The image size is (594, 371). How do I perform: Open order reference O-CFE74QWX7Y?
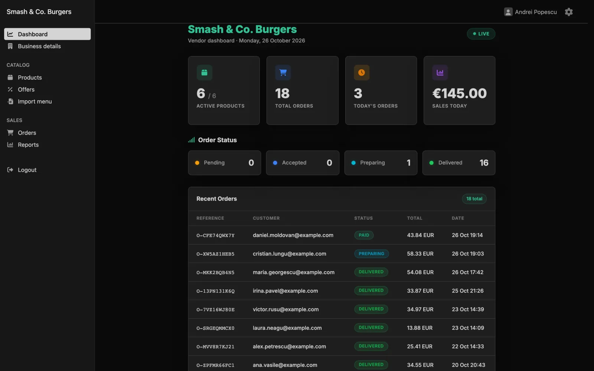coord(215,236)
